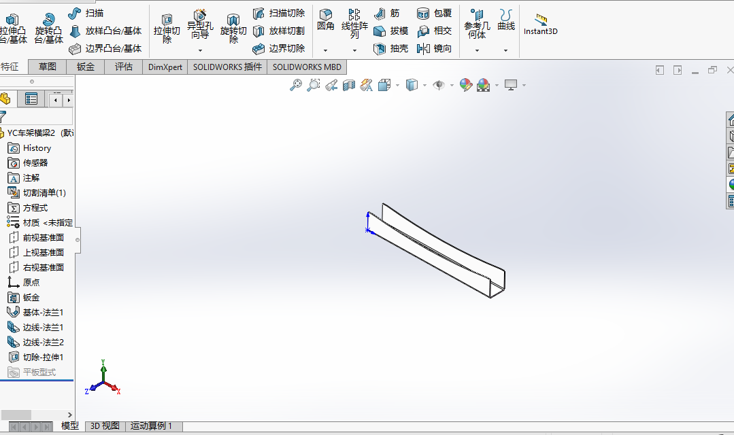Image resolution: width=734 pixels, height=435 pixels.
Task: Expand the 圆角 fillet dropdown arrow
Action: tap(325, 50)
